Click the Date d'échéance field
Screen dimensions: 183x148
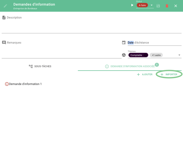pos(155,43)
